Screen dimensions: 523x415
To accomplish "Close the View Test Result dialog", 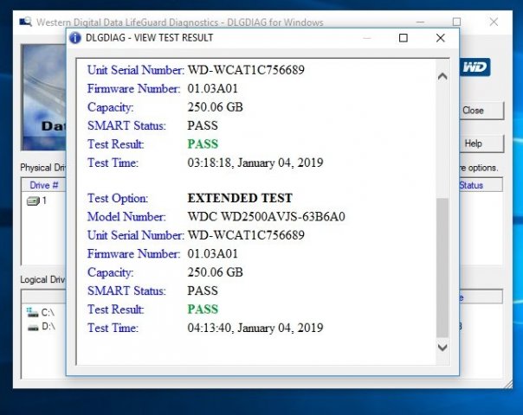I will click(x=442, y=38).
